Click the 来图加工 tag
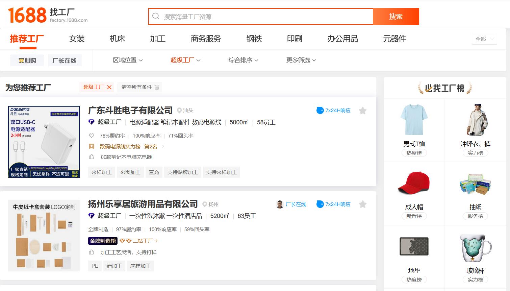Viewport: 510px width, 291px height. coord(130,172)
